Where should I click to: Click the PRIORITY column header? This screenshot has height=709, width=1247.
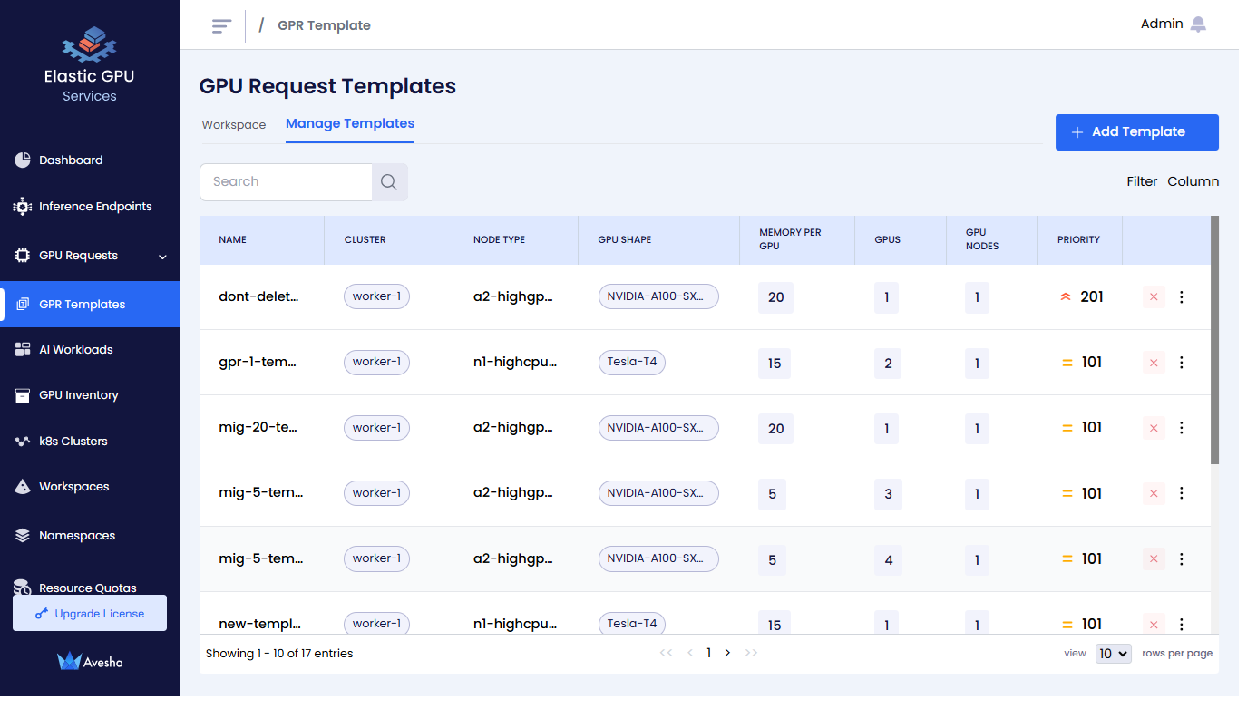pos(1078,240)
